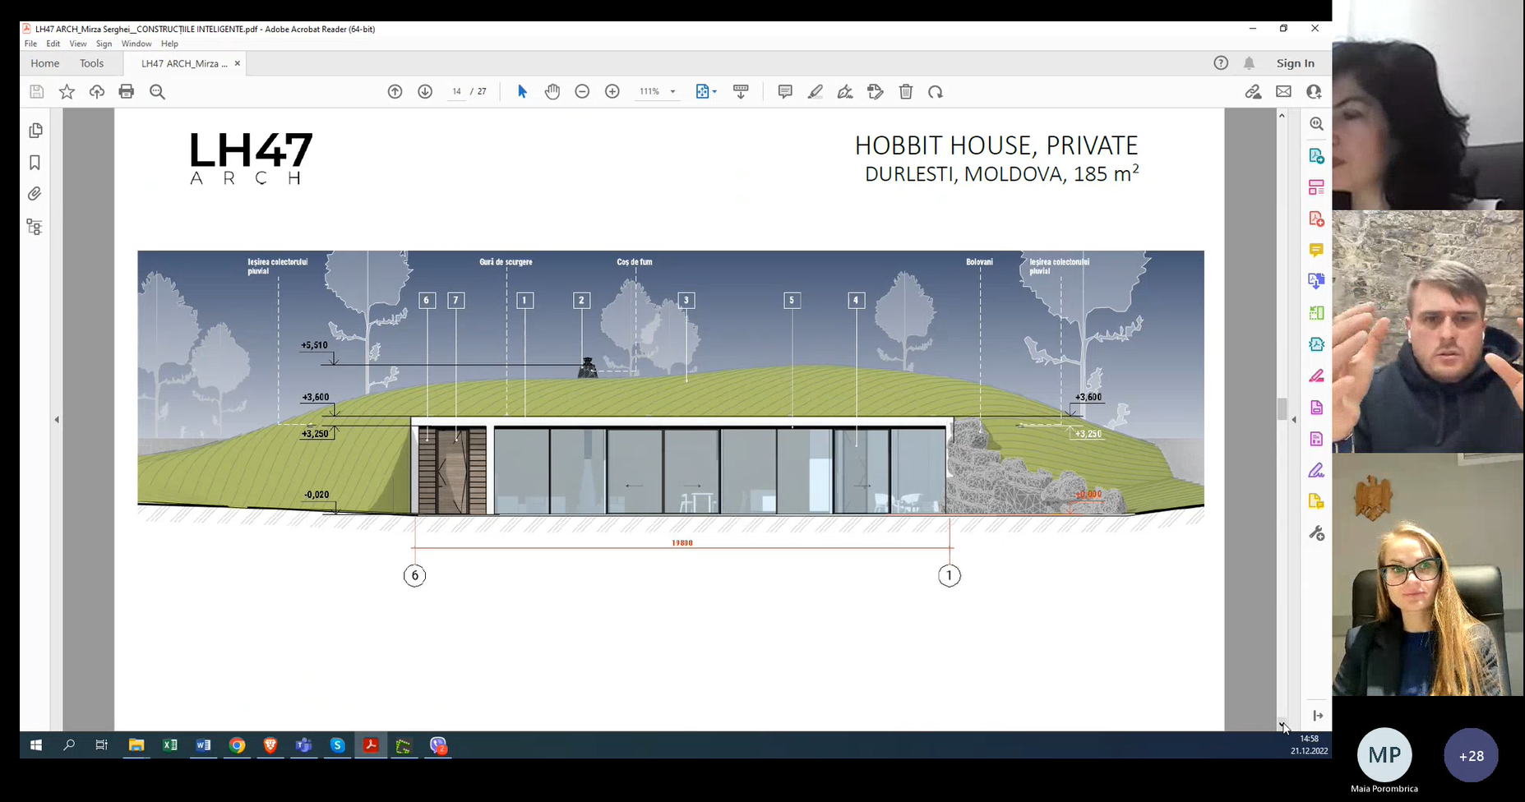Viewport: 1525px width, 802px height.
Task: Go to previous page arrow
Action: pyautogui.click(x=395, y=92)
